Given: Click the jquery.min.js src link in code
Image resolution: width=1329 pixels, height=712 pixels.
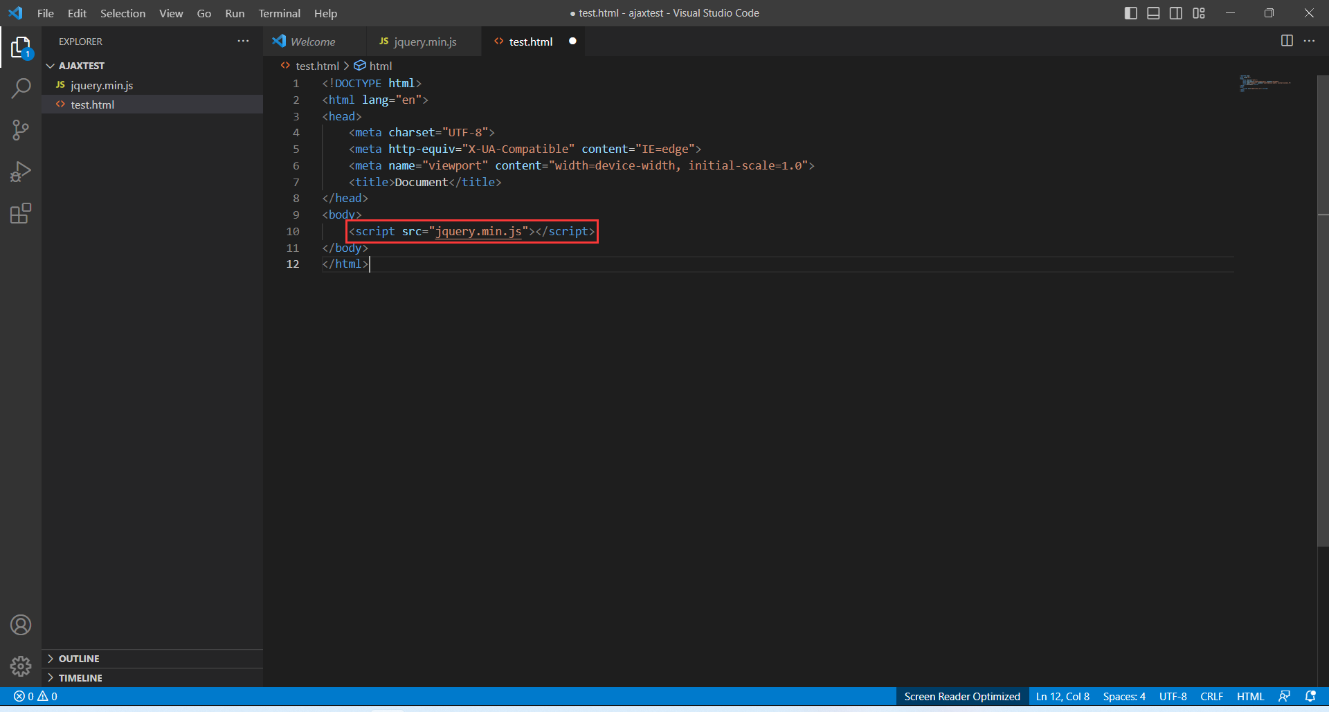Looking at the screenshot, I should tap(478, 231).
